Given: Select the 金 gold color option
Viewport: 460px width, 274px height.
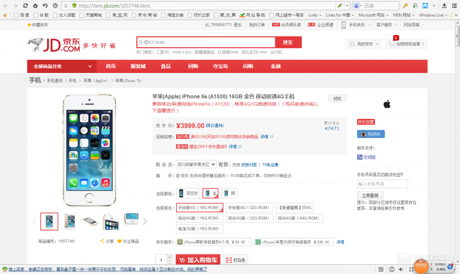Looking at the screenshot, I should (x=210, y=193).
